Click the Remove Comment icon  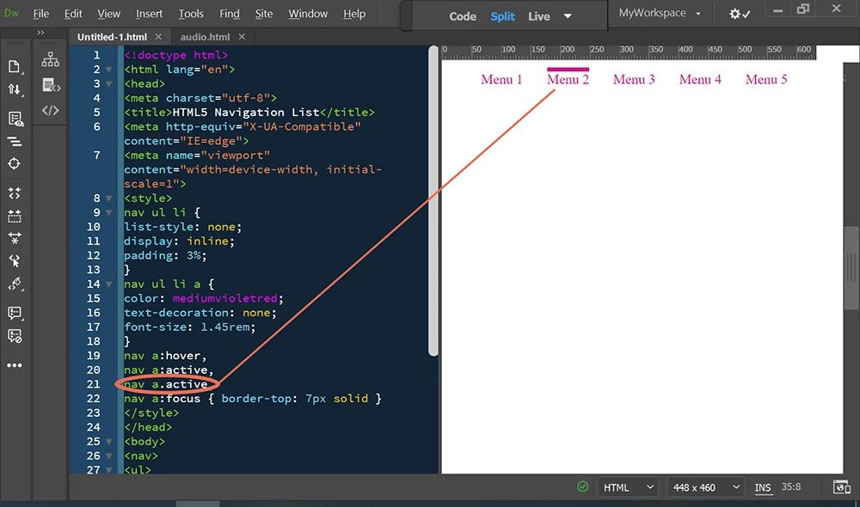click(15, 336)
